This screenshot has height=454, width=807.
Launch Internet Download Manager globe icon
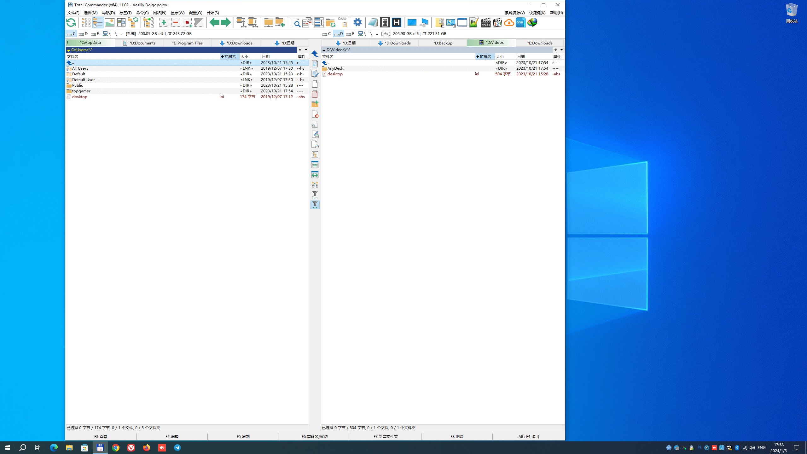click(x=532, y=22)
